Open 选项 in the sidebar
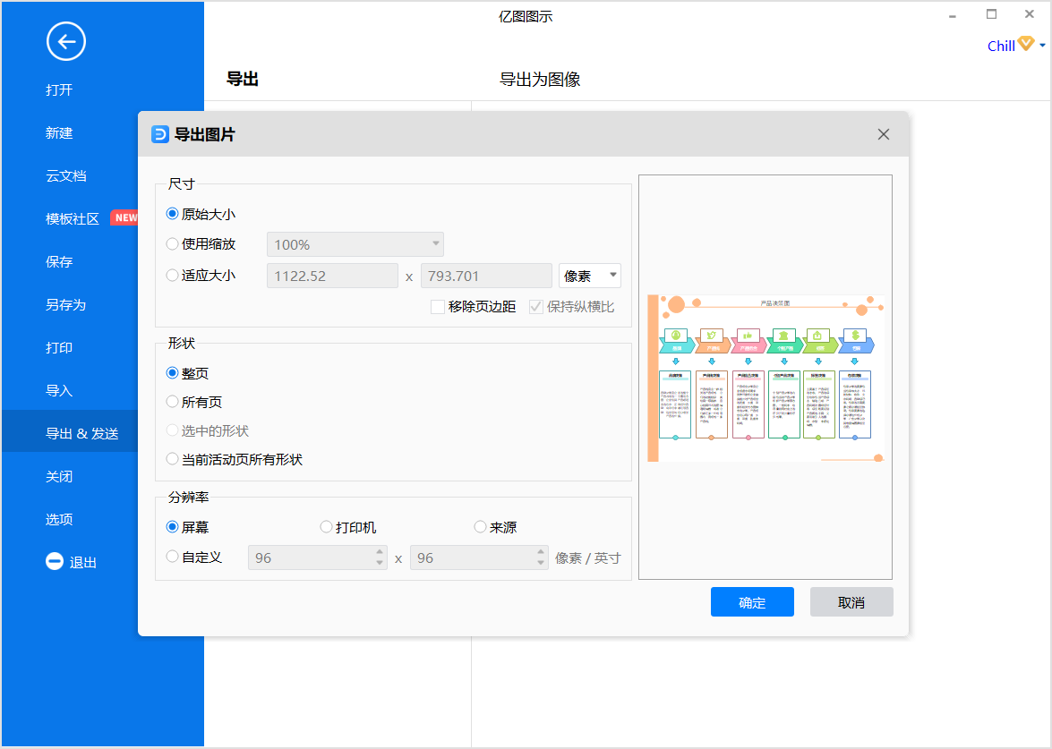This screenshot has height=749, width=1052. pyautogui.click(x=59, y=519)
